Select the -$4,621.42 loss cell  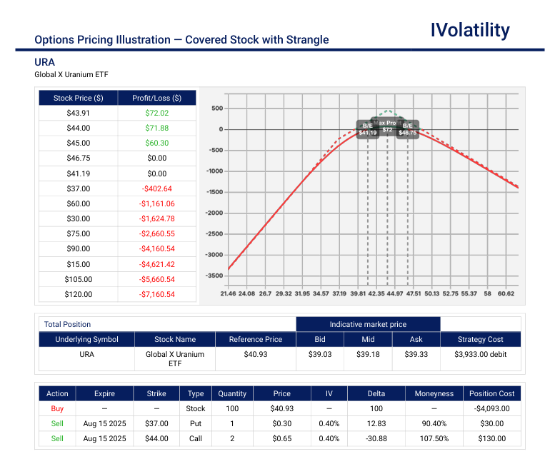pyautogui.click(x=157, y=264)
